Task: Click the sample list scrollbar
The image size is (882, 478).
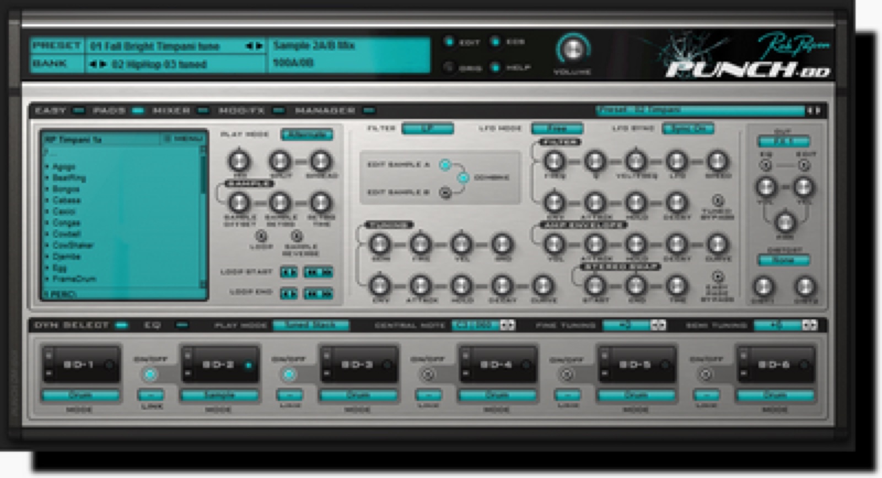Action: pyautogui.click(x=203, y=216)
